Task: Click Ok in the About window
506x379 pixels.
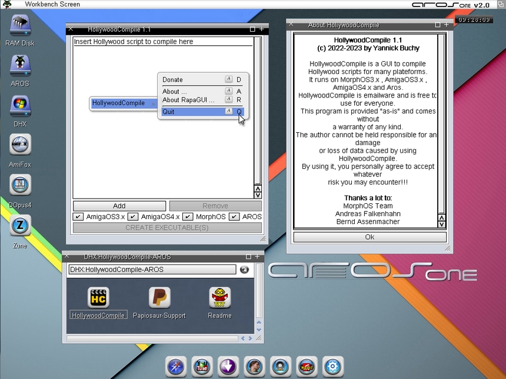Action: [369, 237]
